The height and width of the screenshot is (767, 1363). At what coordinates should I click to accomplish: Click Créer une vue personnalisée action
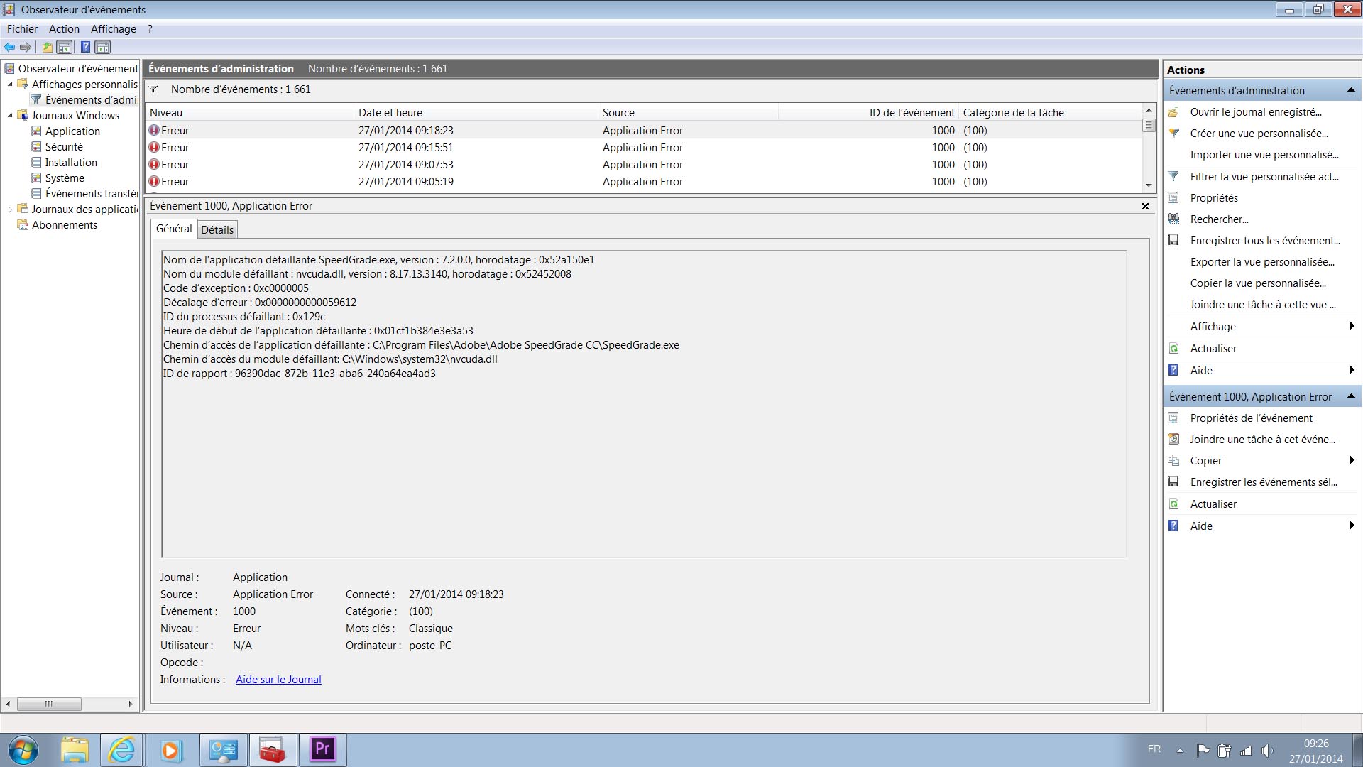(x=1259, y=134)
